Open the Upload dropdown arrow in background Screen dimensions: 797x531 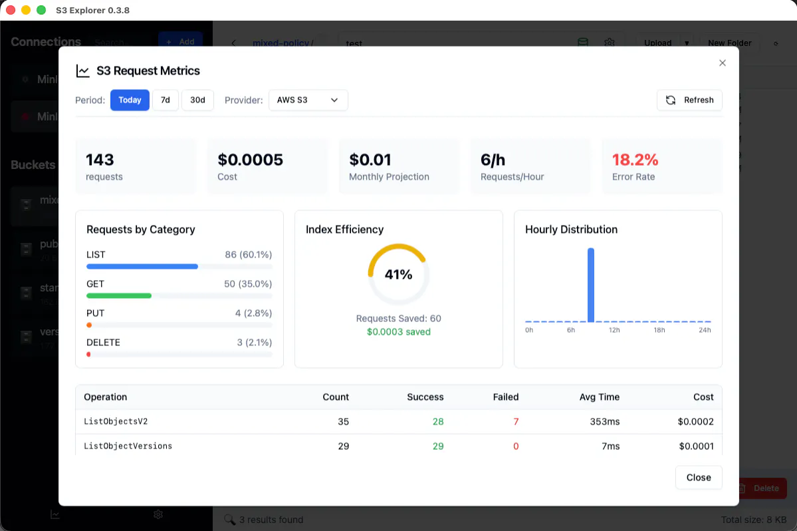(x=687, y=43)
